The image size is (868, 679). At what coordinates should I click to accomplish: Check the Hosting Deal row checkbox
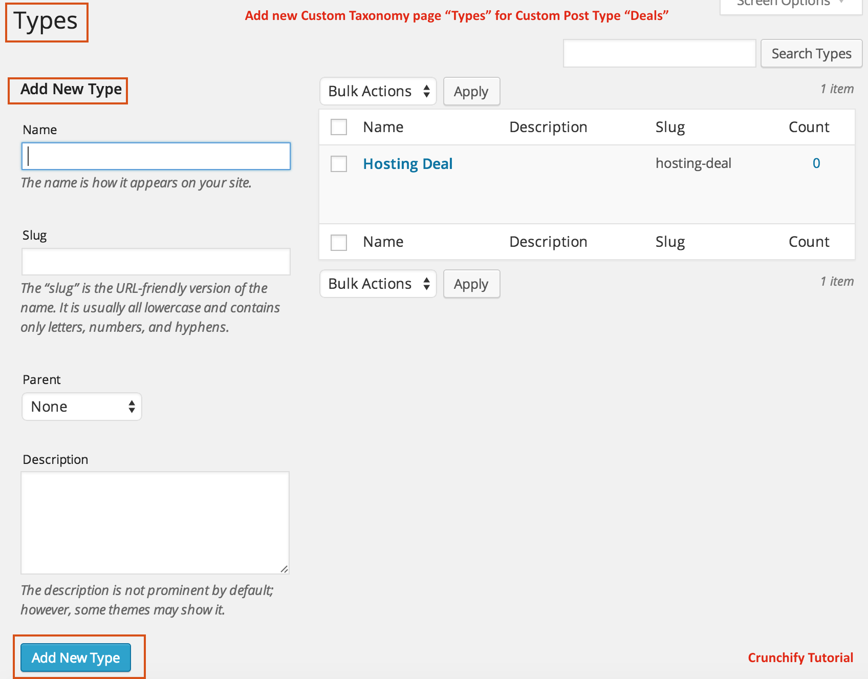pyautogui.click(x=338, y=164)
